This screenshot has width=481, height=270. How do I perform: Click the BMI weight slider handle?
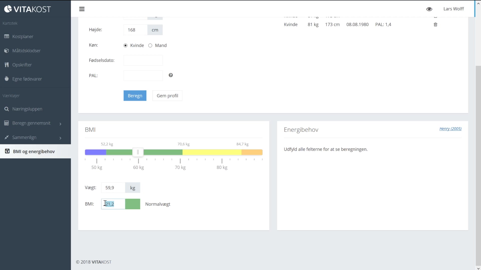138,152
